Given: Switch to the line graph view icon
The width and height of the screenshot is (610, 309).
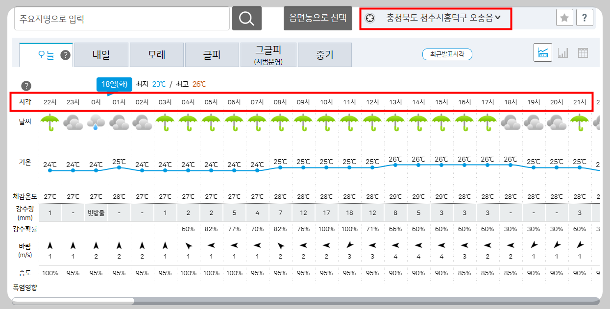Looking at the screenshot, I should pyautogui.click(x=543, y=52).
